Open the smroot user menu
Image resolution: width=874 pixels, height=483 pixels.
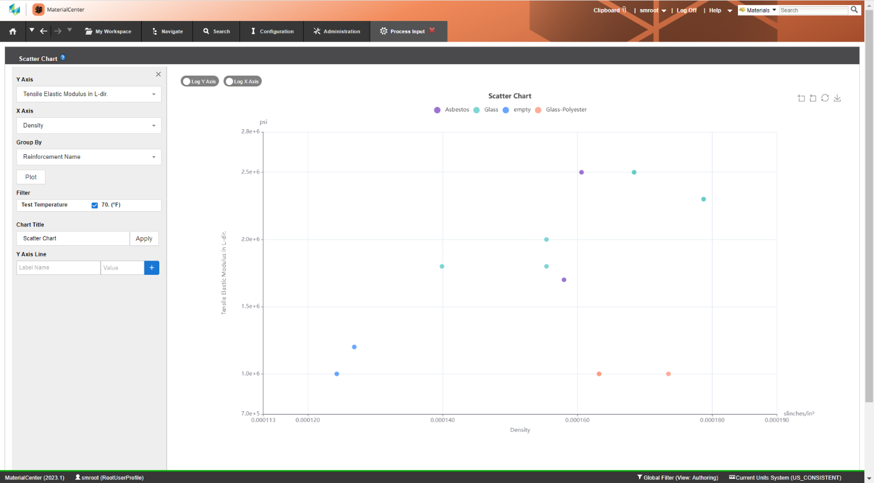[x=653, y=10]
